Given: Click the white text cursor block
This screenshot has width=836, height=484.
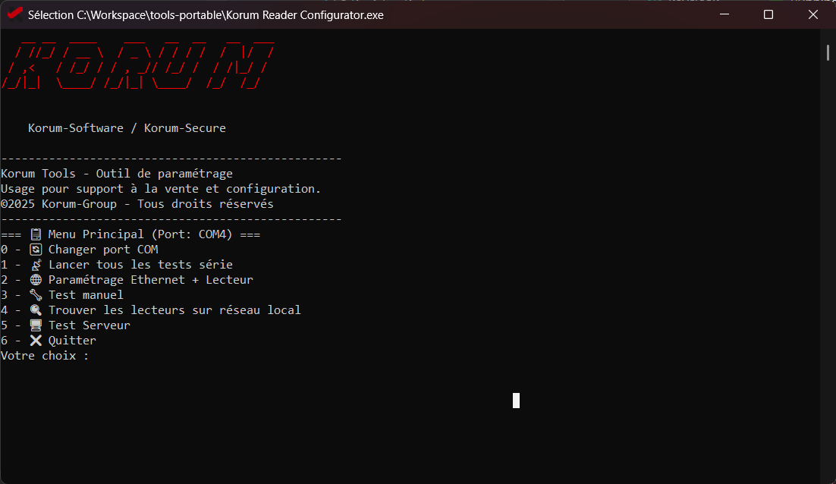Looking at the screenshot, I should (x=516, y=401).
